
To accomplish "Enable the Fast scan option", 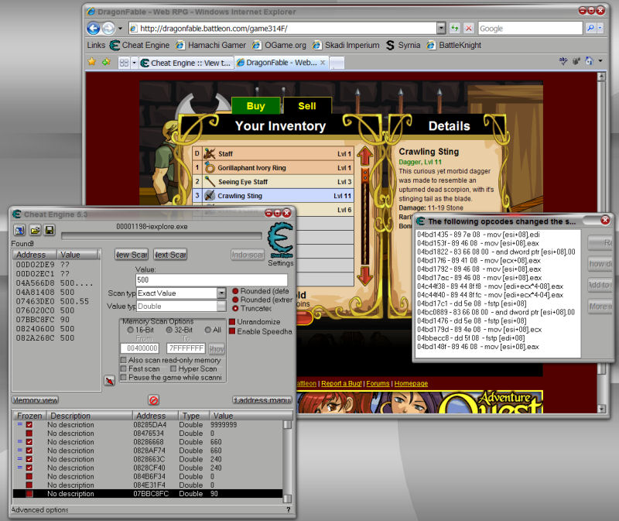I will click(124, 368).
